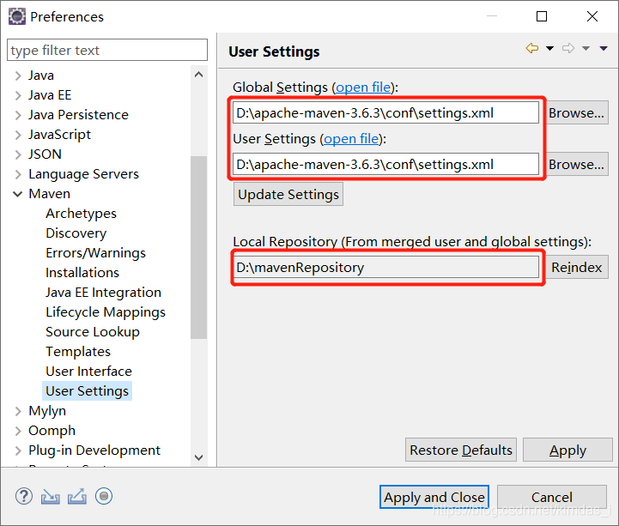The width and height of the screenshot is (619, 526).
Task: Click the Preferences window app icon
Action: coord(17,16)
